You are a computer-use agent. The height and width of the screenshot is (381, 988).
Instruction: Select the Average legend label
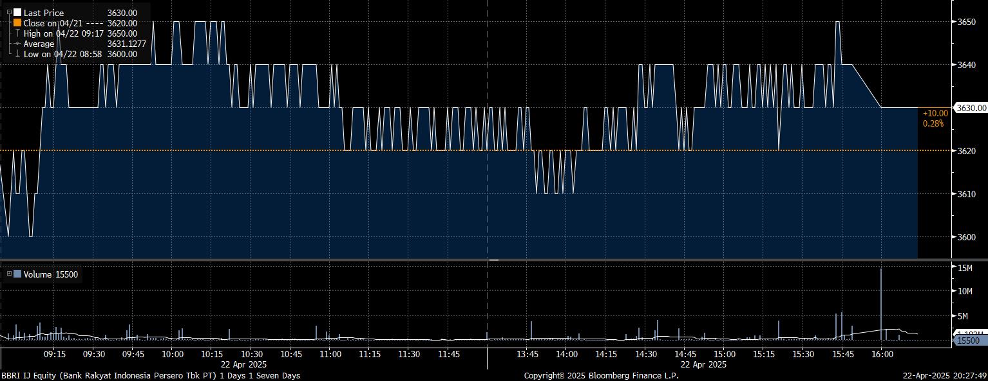(x=39, y=44)
